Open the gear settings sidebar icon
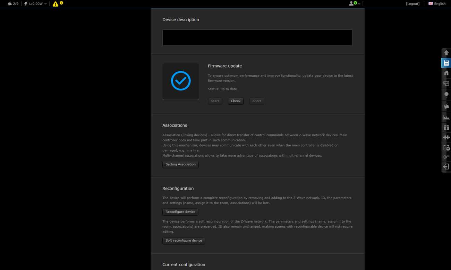 point(446,157)
